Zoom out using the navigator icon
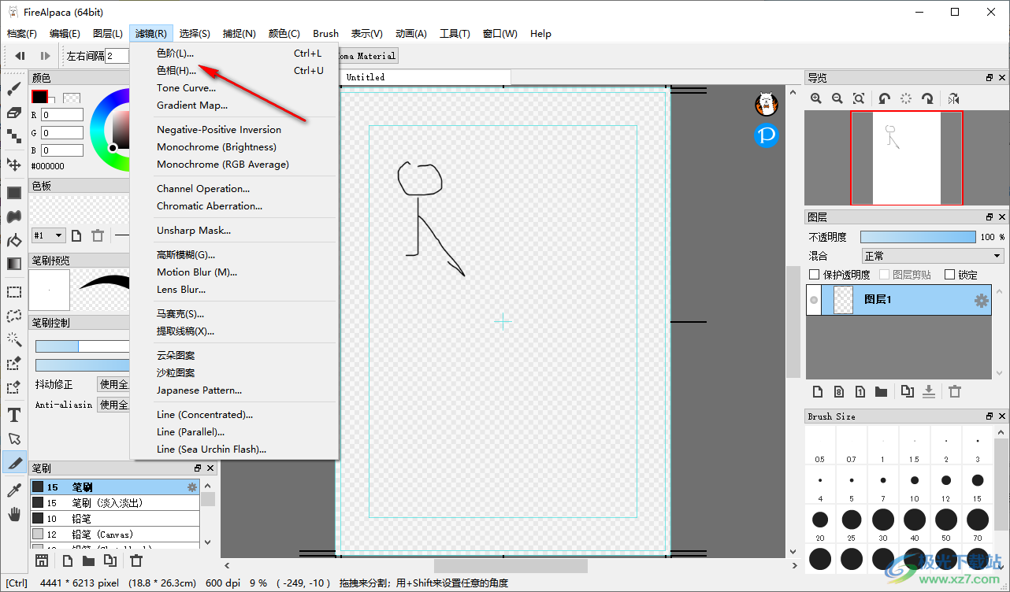The width and height of the screenshot is (1010, 592). point(837,98)
